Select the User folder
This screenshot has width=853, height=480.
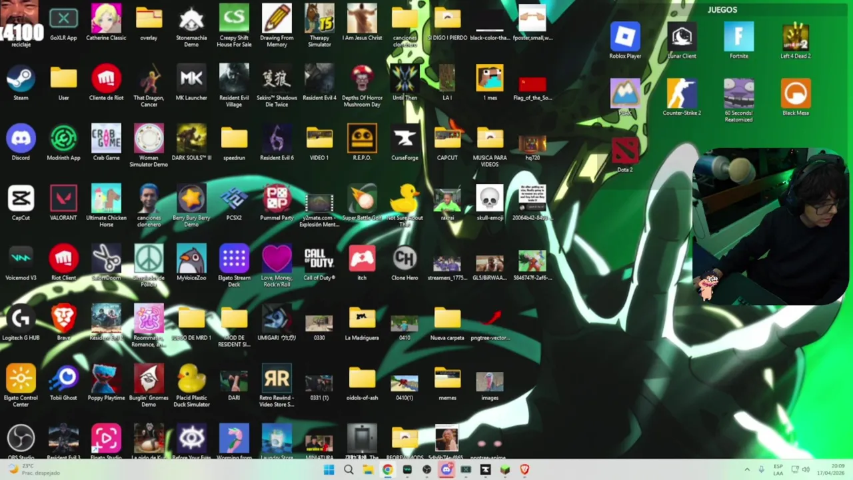click(63, 83)
